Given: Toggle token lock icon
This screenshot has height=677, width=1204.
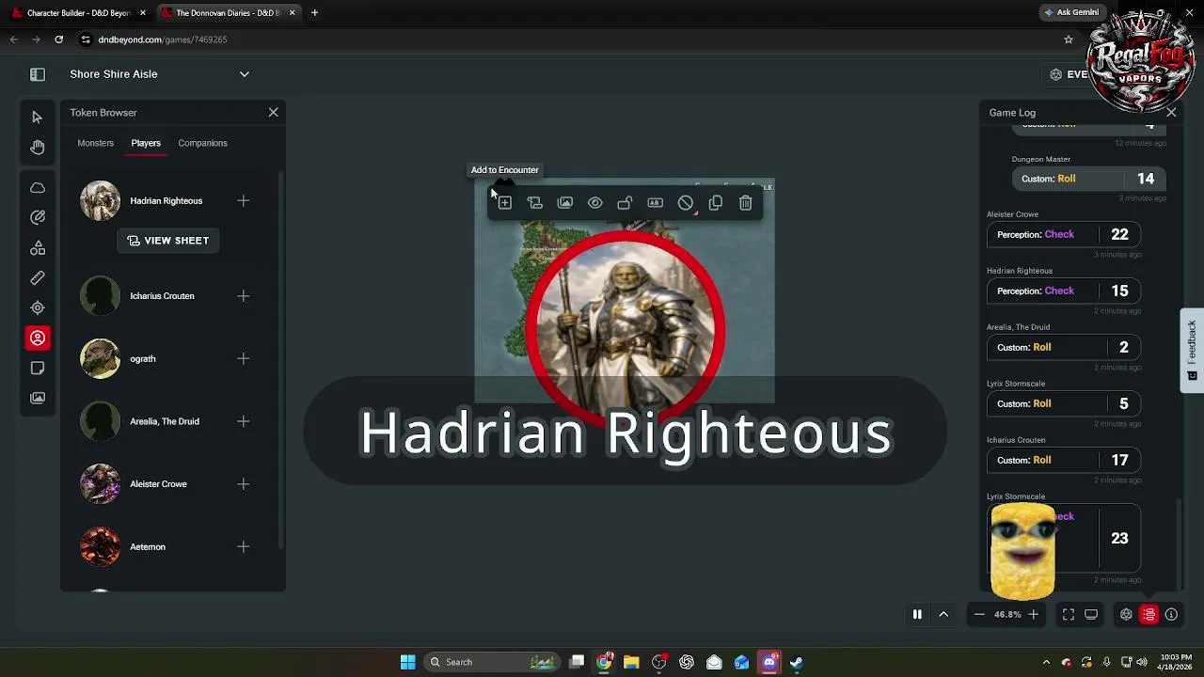Looking at the screenshot, I should 626,203.
